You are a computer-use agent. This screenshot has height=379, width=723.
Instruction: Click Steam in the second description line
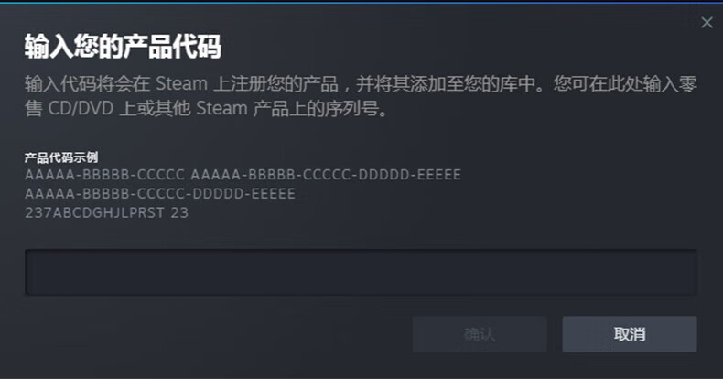222,109
